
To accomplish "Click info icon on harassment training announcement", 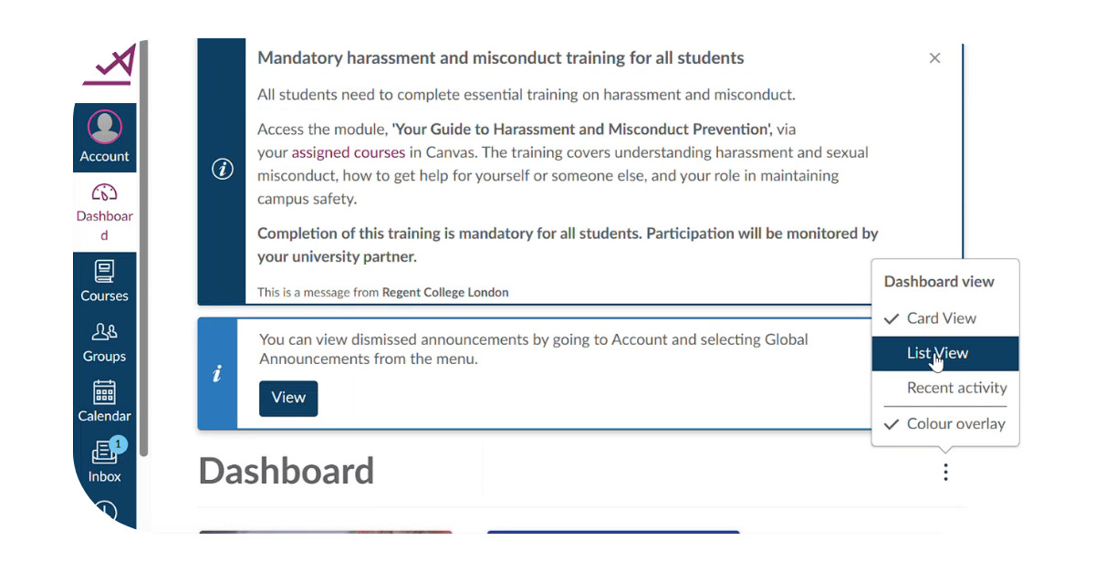I will point(222,170).
